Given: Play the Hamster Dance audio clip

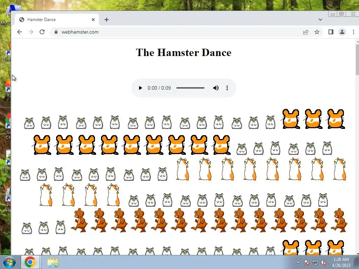Looking at the screenshot, I should (x=140, y=88).
